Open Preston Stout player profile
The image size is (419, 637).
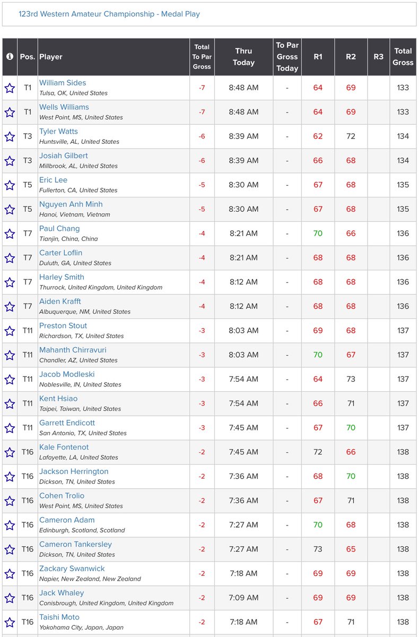pos(63,326)
